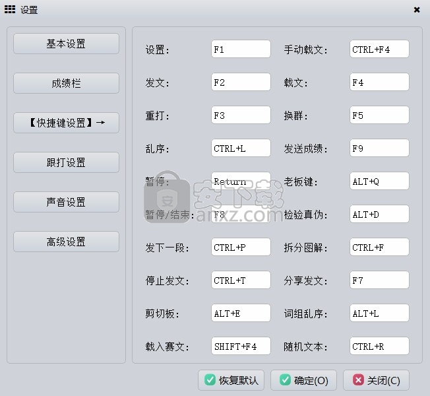Open the 跟打设置 section
430x396 pixels.
(66, 162)
